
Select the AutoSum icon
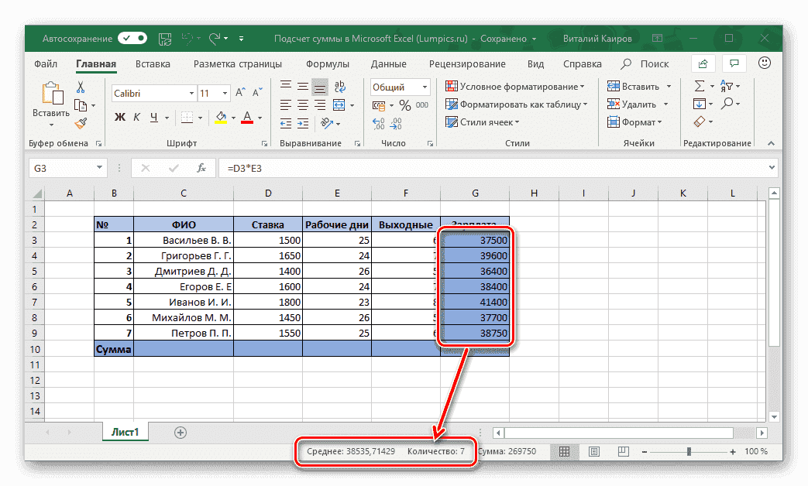point(700,86)
